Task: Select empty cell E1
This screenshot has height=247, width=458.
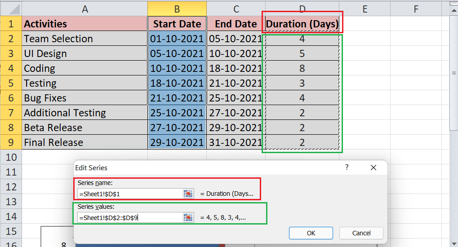Action: [x=365, y=24]
